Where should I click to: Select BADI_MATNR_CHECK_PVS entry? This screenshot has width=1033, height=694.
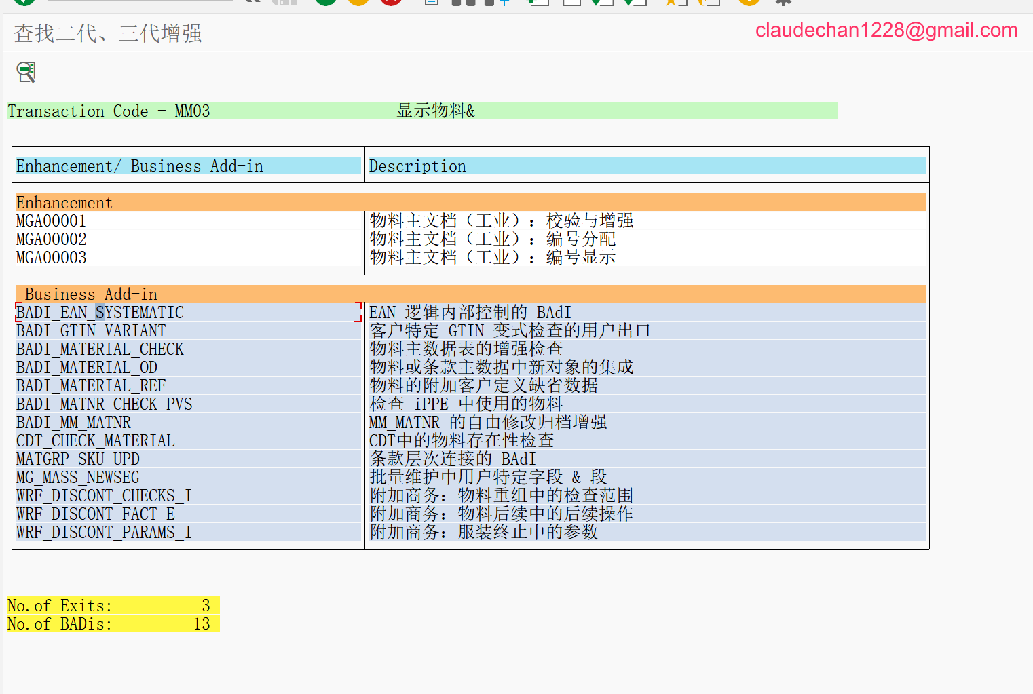coord(105,404)
